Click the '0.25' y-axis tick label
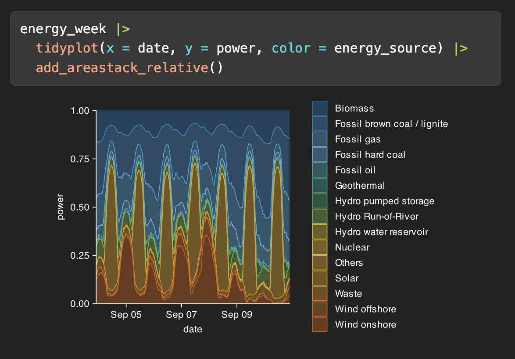The height and width of the screenshot is (359, 515). (80, 255)
